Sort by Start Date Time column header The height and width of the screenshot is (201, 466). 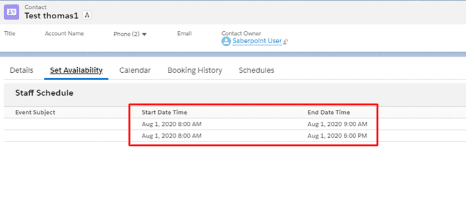tap(165, 112)
